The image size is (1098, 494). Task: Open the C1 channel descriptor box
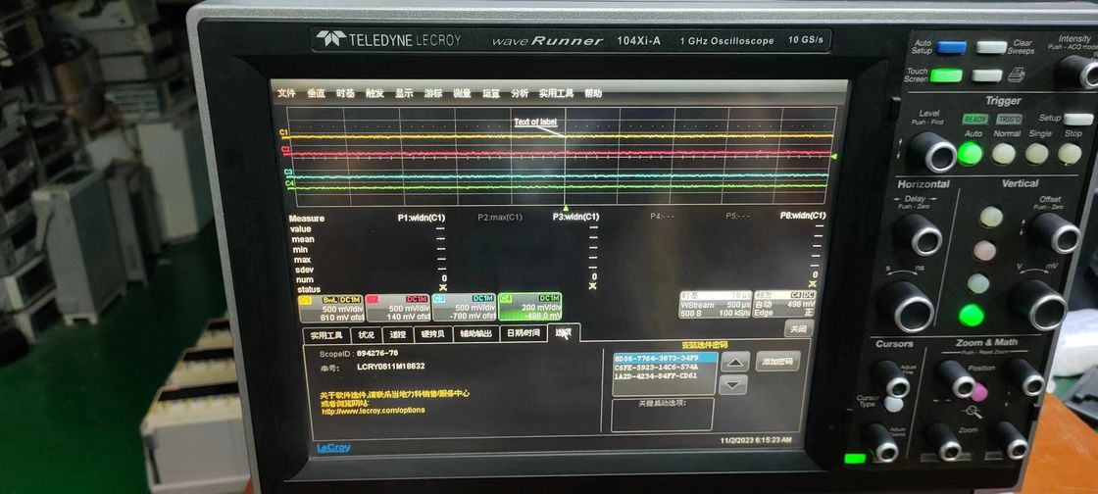[331, 307]
